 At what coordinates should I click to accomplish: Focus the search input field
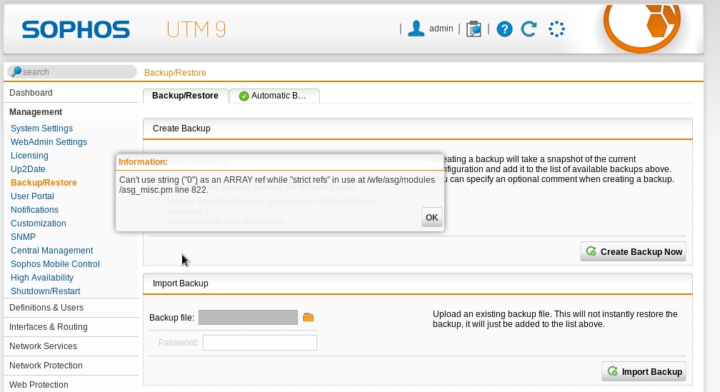(72, 71)
